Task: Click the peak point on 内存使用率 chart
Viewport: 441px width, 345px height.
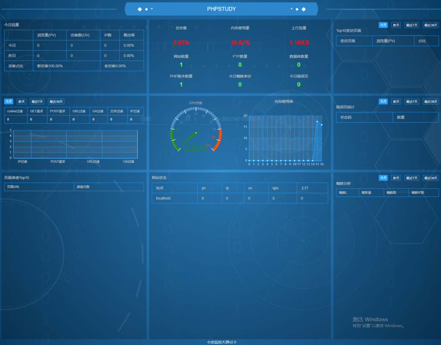Action: point(317,121)
